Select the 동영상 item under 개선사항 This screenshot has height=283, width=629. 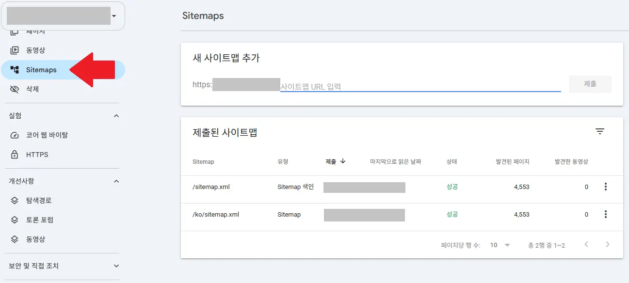click(35, 239)
